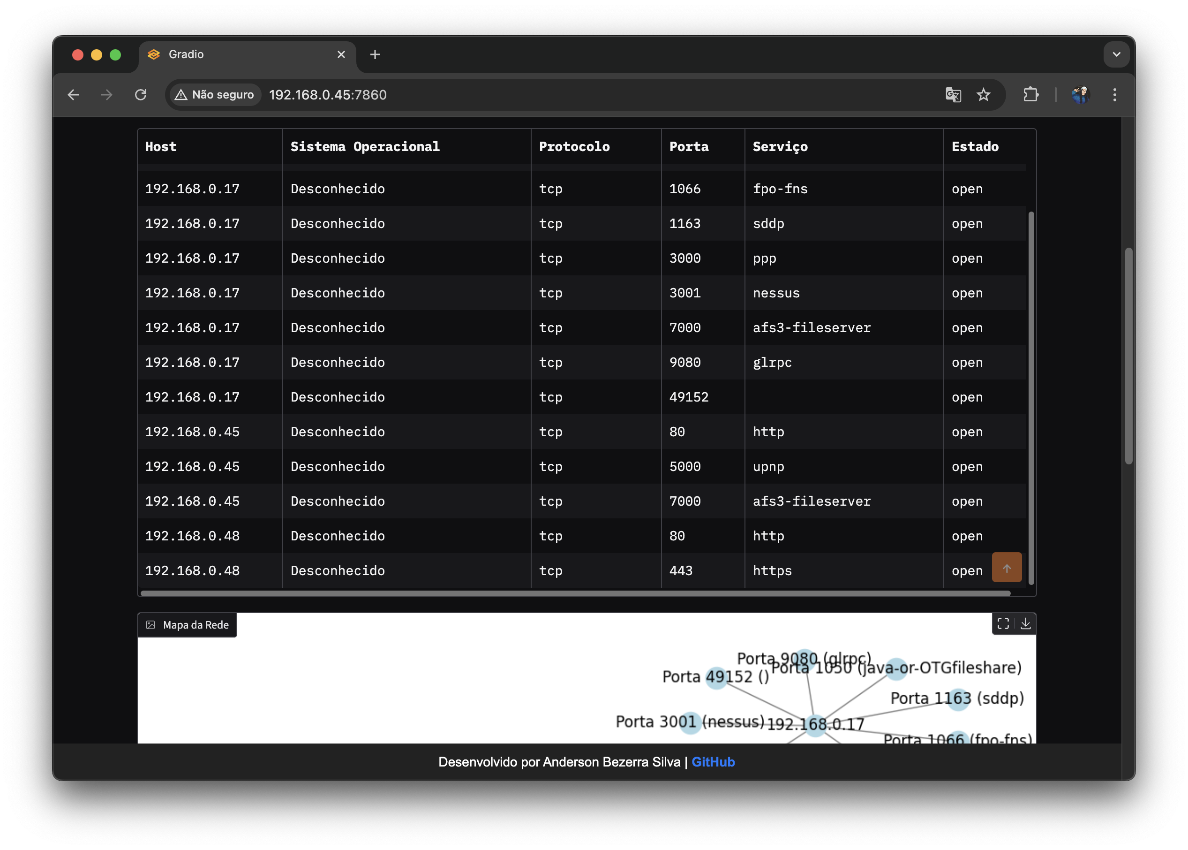Click the 'Porta 1163 (sddp)' map label
Screen dimensions: 1188x850
pos(957,698)
